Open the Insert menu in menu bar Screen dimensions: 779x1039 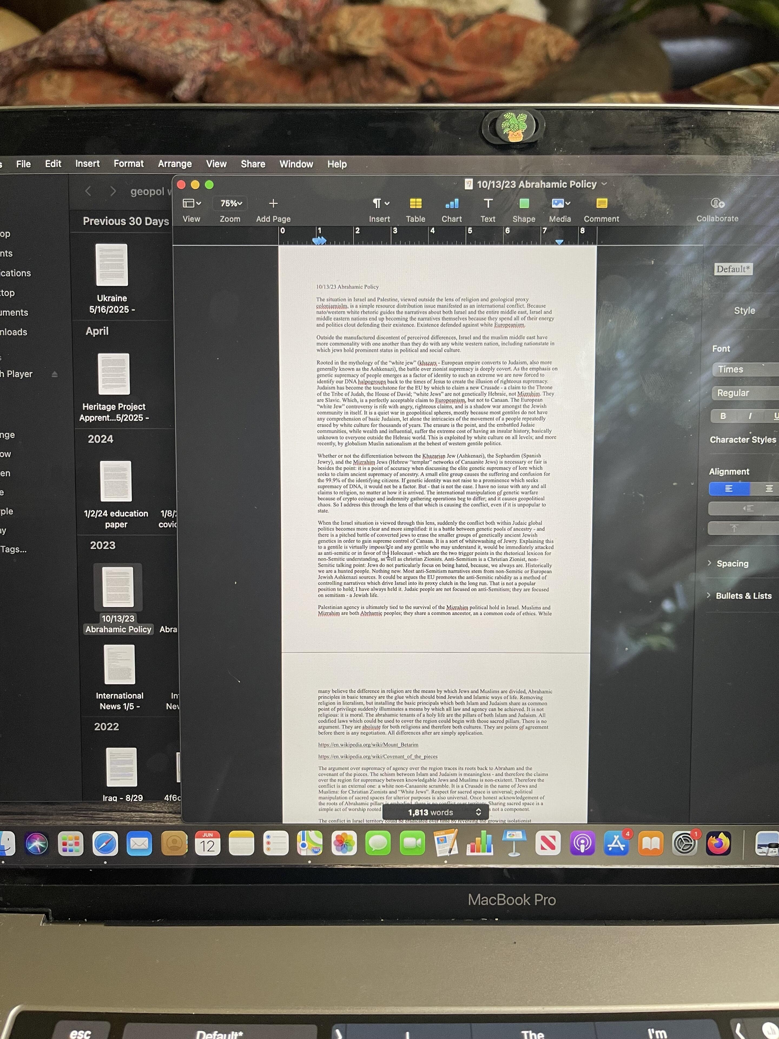[87, 163]
